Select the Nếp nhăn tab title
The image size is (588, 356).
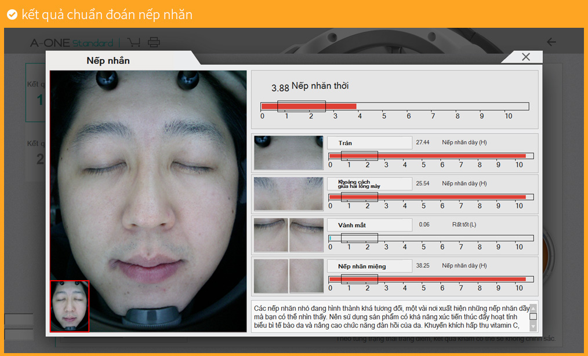[108, 61]
